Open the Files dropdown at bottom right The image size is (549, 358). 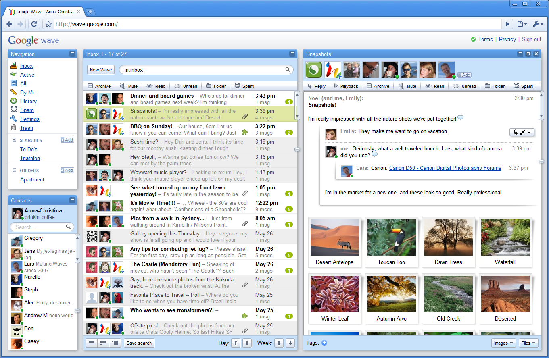tap(528, 343)
